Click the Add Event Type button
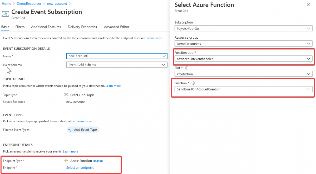Image resolution: width=316 pixels, height=174 pixels. pyautogui.click(x=83, y=130)
